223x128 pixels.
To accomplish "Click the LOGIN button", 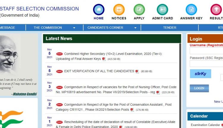I will 199,88.
